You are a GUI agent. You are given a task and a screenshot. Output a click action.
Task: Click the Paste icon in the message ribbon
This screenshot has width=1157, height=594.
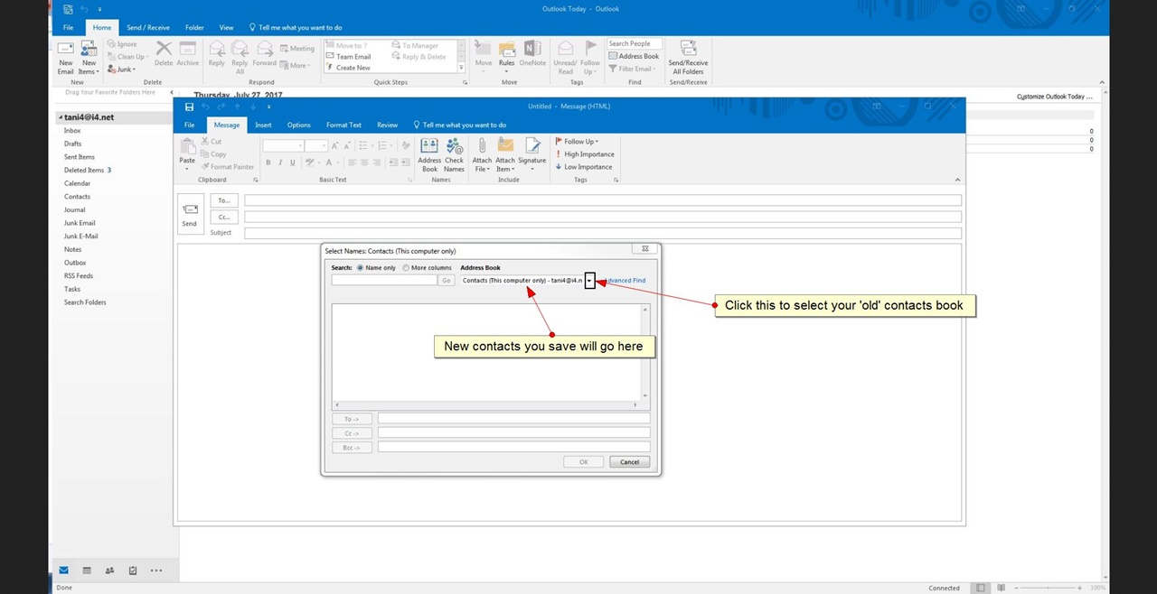pos(187,146)
